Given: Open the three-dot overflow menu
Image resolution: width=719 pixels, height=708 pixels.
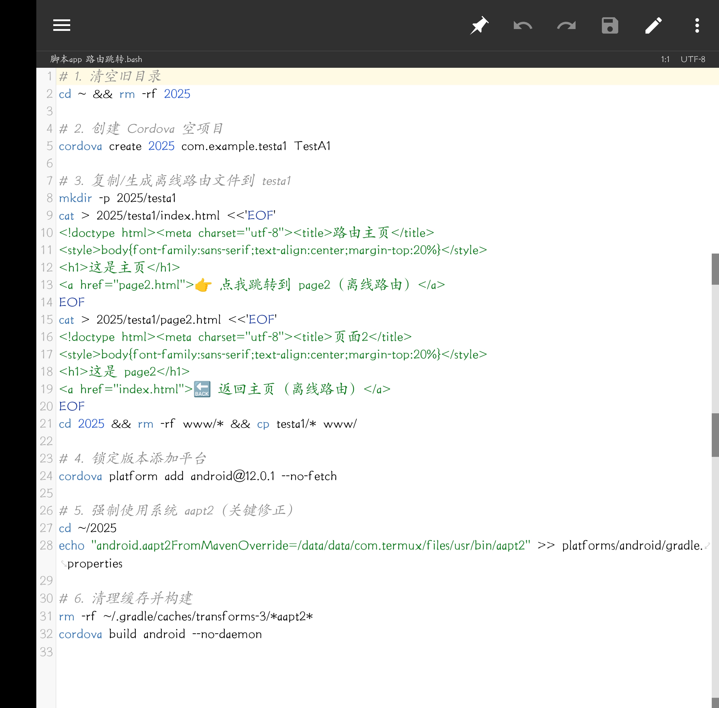Looking at the screenshot, I should (x=697, y=25).
